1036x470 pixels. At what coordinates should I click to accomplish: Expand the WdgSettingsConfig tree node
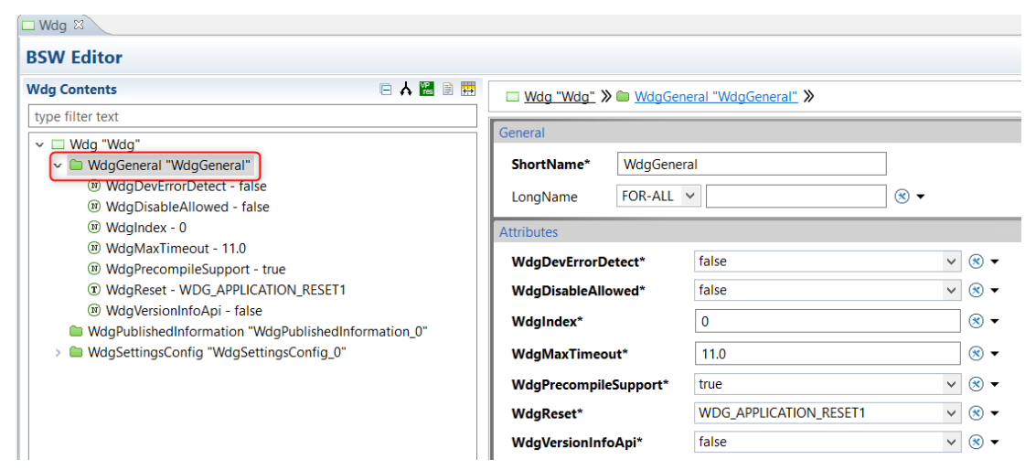[58, 352]
